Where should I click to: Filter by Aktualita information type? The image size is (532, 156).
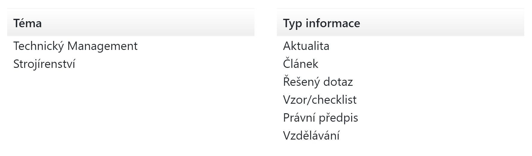[306, 46]
